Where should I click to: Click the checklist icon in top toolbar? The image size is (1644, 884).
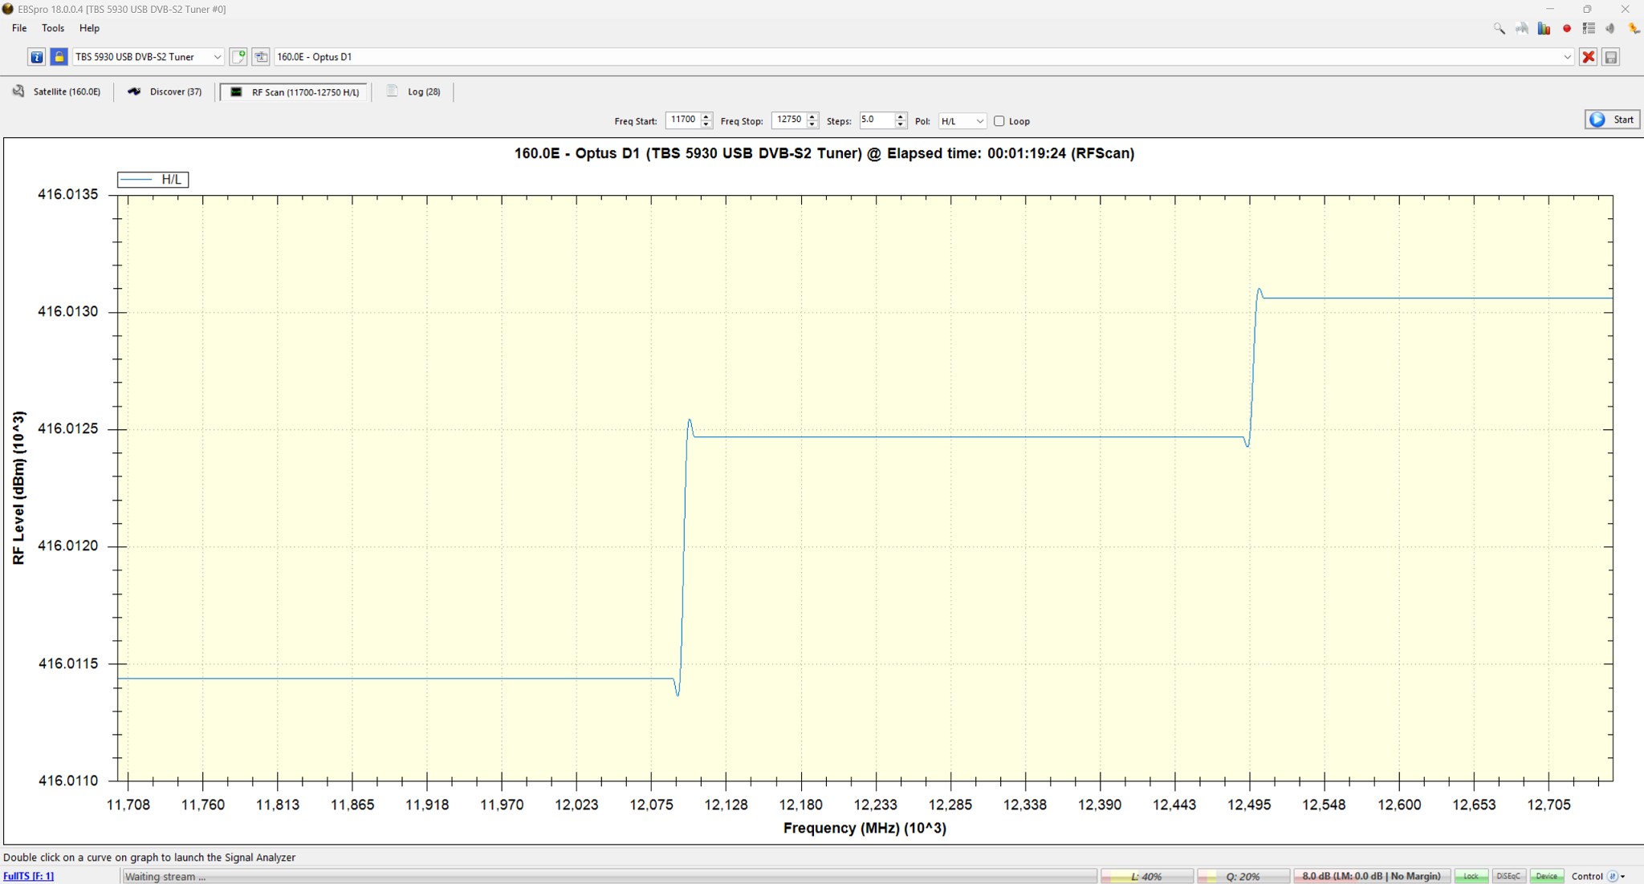point(1589,28)
